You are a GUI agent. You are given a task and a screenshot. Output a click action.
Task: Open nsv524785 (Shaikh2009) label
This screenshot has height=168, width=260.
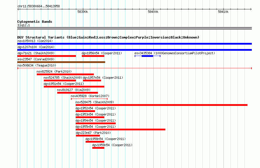[x=63, y=78]
